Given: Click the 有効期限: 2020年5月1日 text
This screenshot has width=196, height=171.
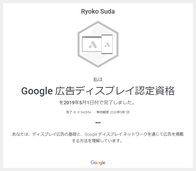Looking at the screenshot, I should [x=113, y=112].
